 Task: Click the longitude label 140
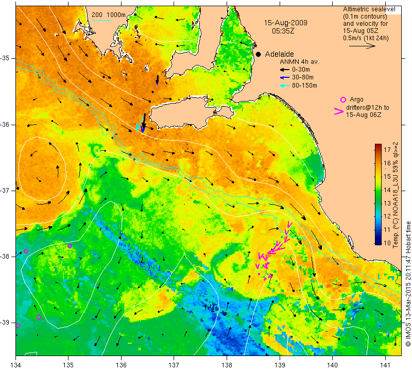332,365
